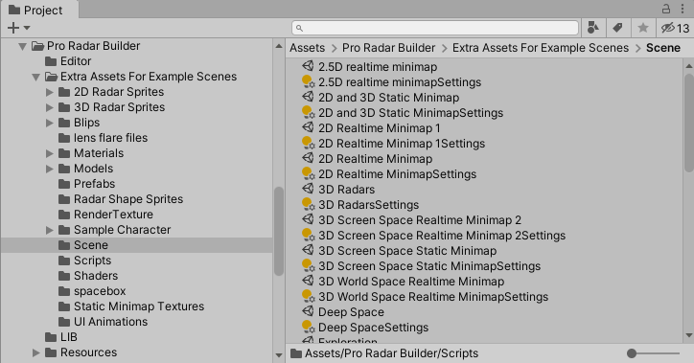Click the Deep SpaceSettings asset icon
Image resolution: width=694 pixels, height=363 pixels.
point(308,327)
